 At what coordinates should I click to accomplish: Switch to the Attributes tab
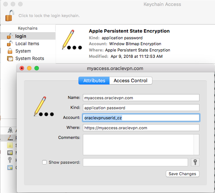pos(94,81)
